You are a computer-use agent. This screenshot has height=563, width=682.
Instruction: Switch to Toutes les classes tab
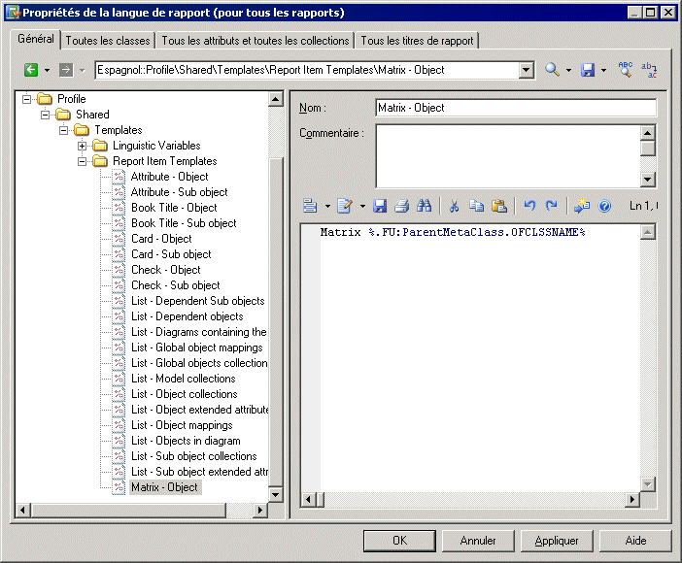pyautogui.click(x=108, y=41)
